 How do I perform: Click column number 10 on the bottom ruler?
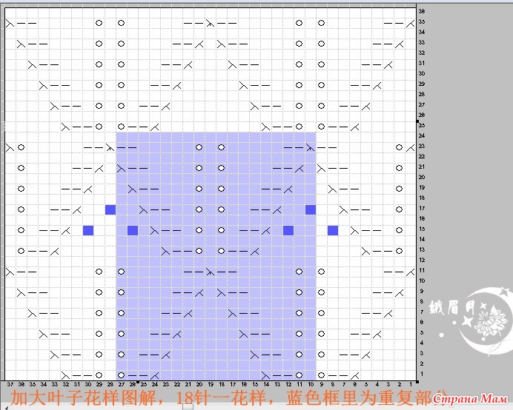(311, 385)
